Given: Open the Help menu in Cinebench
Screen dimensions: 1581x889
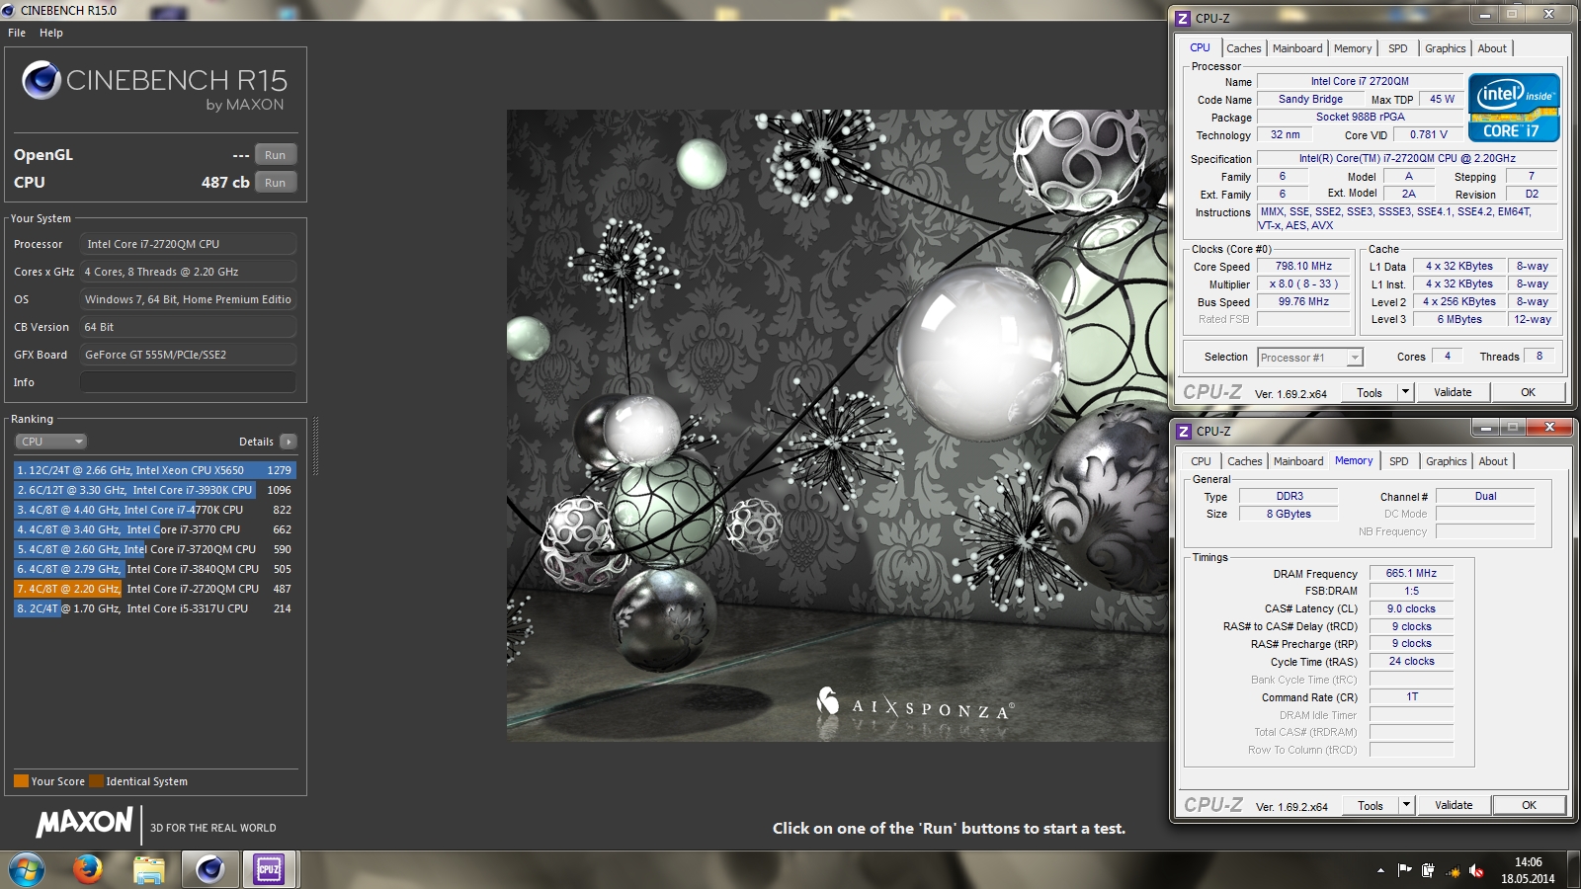Looking at the screenshot, I should [x=51, y=33].
